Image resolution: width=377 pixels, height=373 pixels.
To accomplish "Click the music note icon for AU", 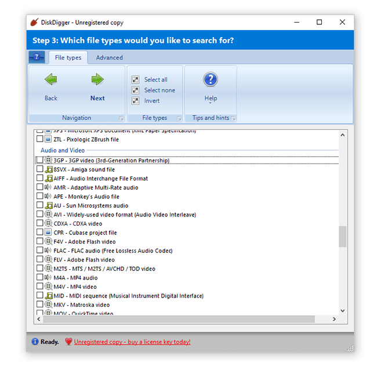I will point(49,205).
